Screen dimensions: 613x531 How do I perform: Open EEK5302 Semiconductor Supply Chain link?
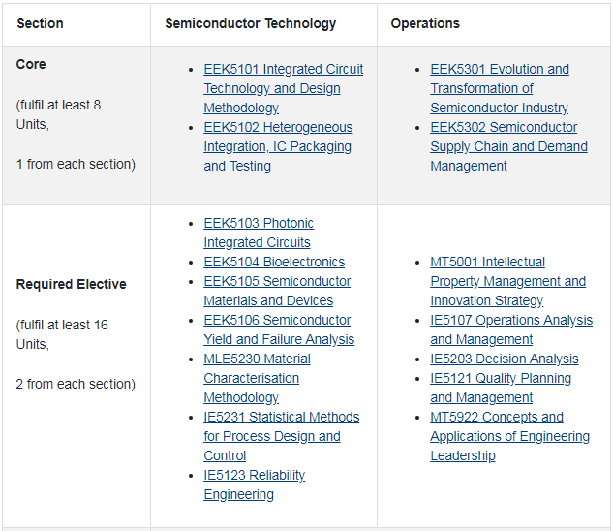coord(508,146)
